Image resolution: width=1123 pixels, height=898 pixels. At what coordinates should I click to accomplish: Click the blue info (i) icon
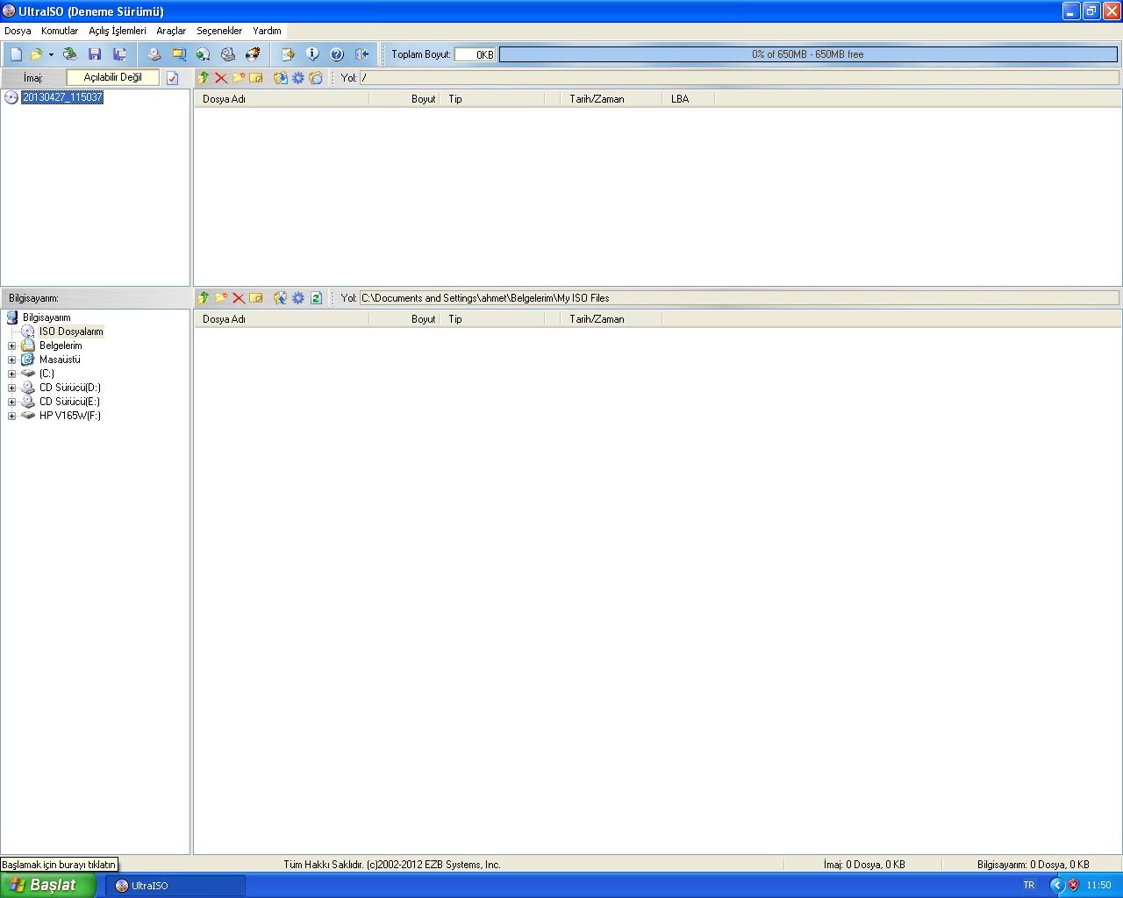click(312, 54)
